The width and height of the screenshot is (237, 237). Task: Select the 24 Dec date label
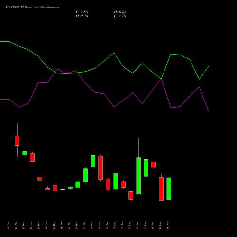(x=62, y=225)
